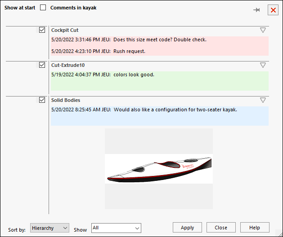Pin the comments dialog with the pushpin icon
Image resolution: width=283 pixels, height=237 pixels.
pos(257,10)
